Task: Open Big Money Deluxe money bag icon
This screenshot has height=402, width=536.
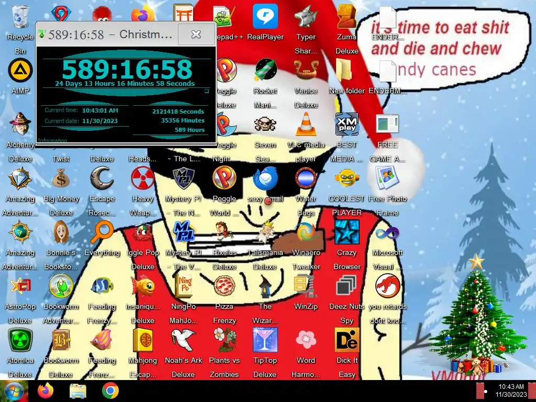Action: [61, 178]
